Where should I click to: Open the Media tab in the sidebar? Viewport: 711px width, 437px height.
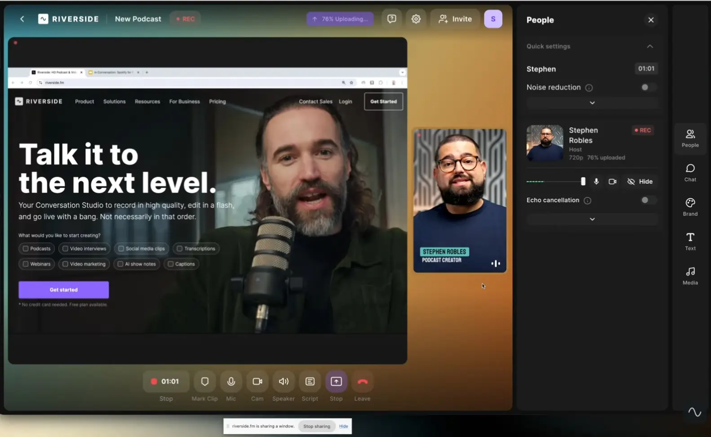tap(690, 276)
